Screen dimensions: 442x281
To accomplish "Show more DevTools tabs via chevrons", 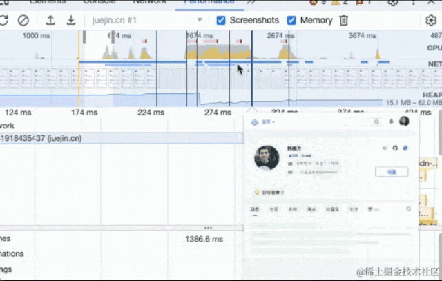I will 251,2.
